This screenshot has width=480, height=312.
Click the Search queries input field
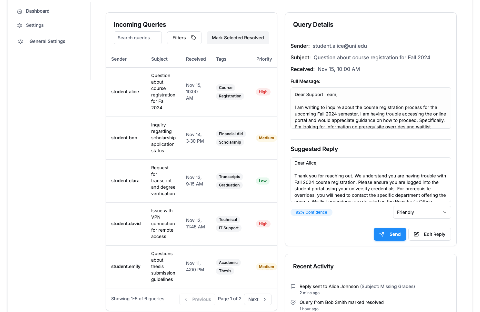coord(138,38)
